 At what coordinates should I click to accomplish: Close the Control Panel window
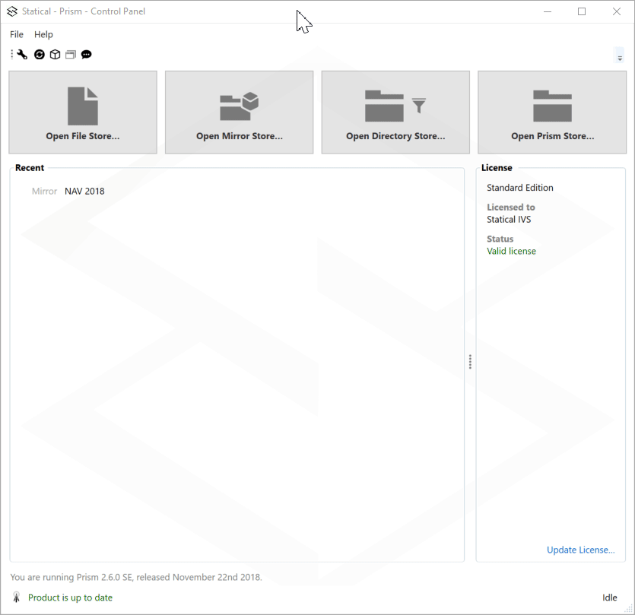point(617,11)
